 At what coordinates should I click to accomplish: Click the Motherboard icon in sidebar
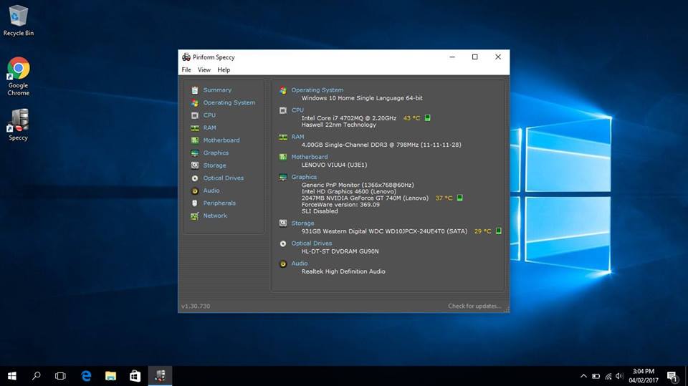[x=195, y=140]
